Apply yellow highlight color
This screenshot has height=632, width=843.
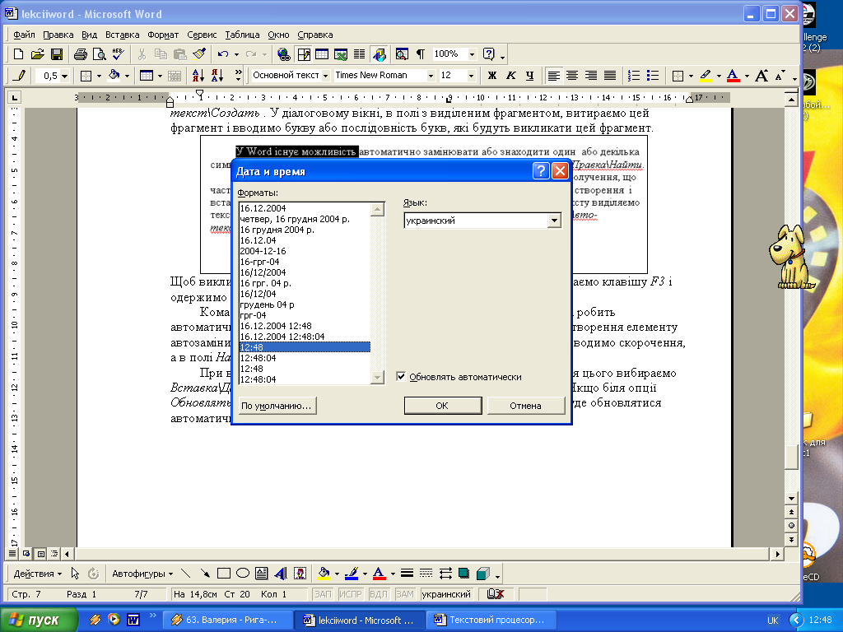pos(706,76)
